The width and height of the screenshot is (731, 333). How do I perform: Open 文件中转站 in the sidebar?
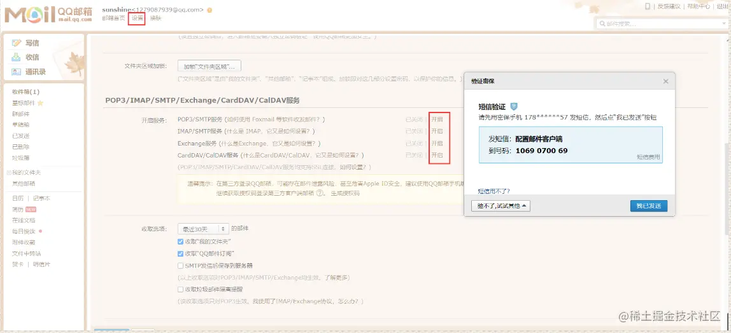tap(26, 254)
